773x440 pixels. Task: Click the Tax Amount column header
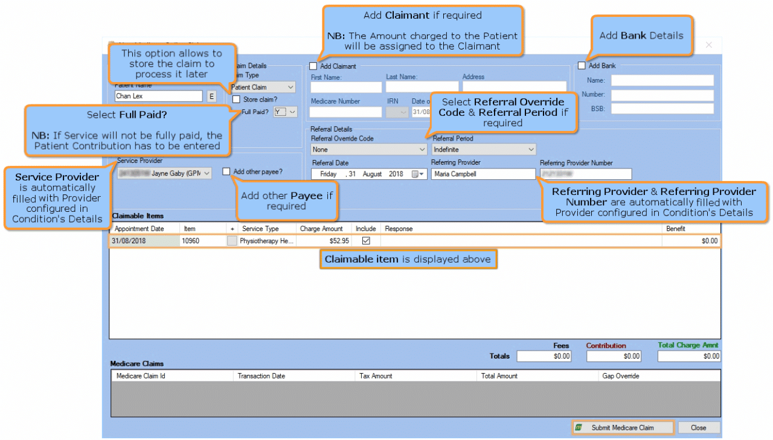(416, 375)
